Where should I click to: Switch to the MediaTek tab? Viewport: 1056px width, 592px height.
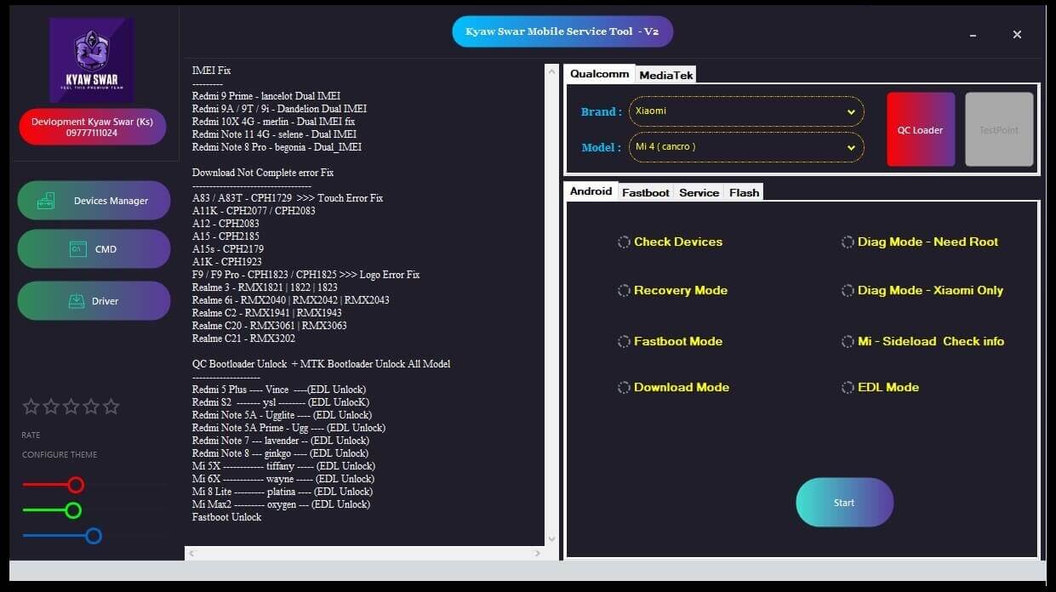tap(666, 75)
